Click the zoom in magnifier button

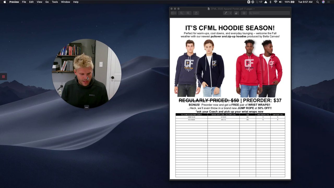pos(188,13)
